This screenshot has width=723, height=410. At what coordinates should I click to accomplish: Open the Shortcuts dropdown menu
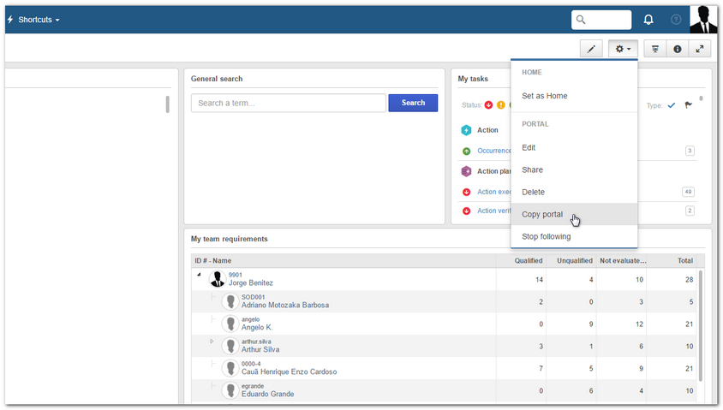tap(39, 20)
